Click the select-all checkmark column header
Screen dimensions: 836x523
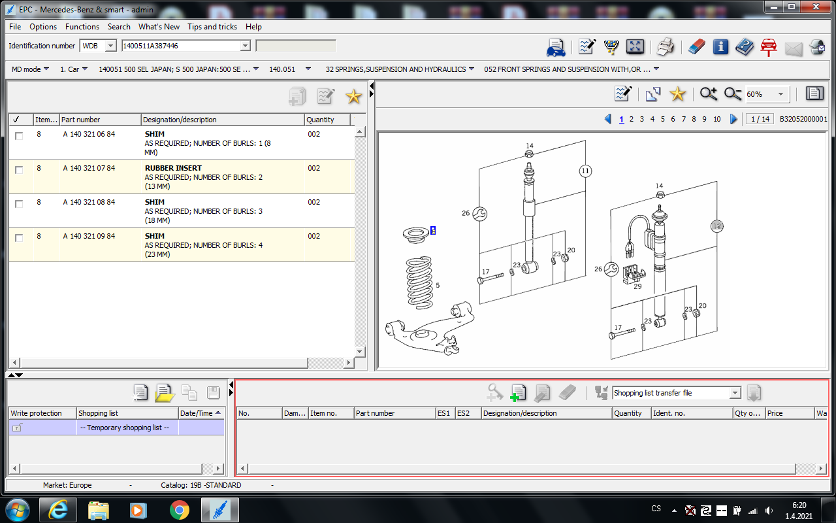pyautogui.click(x=21, y=120)
